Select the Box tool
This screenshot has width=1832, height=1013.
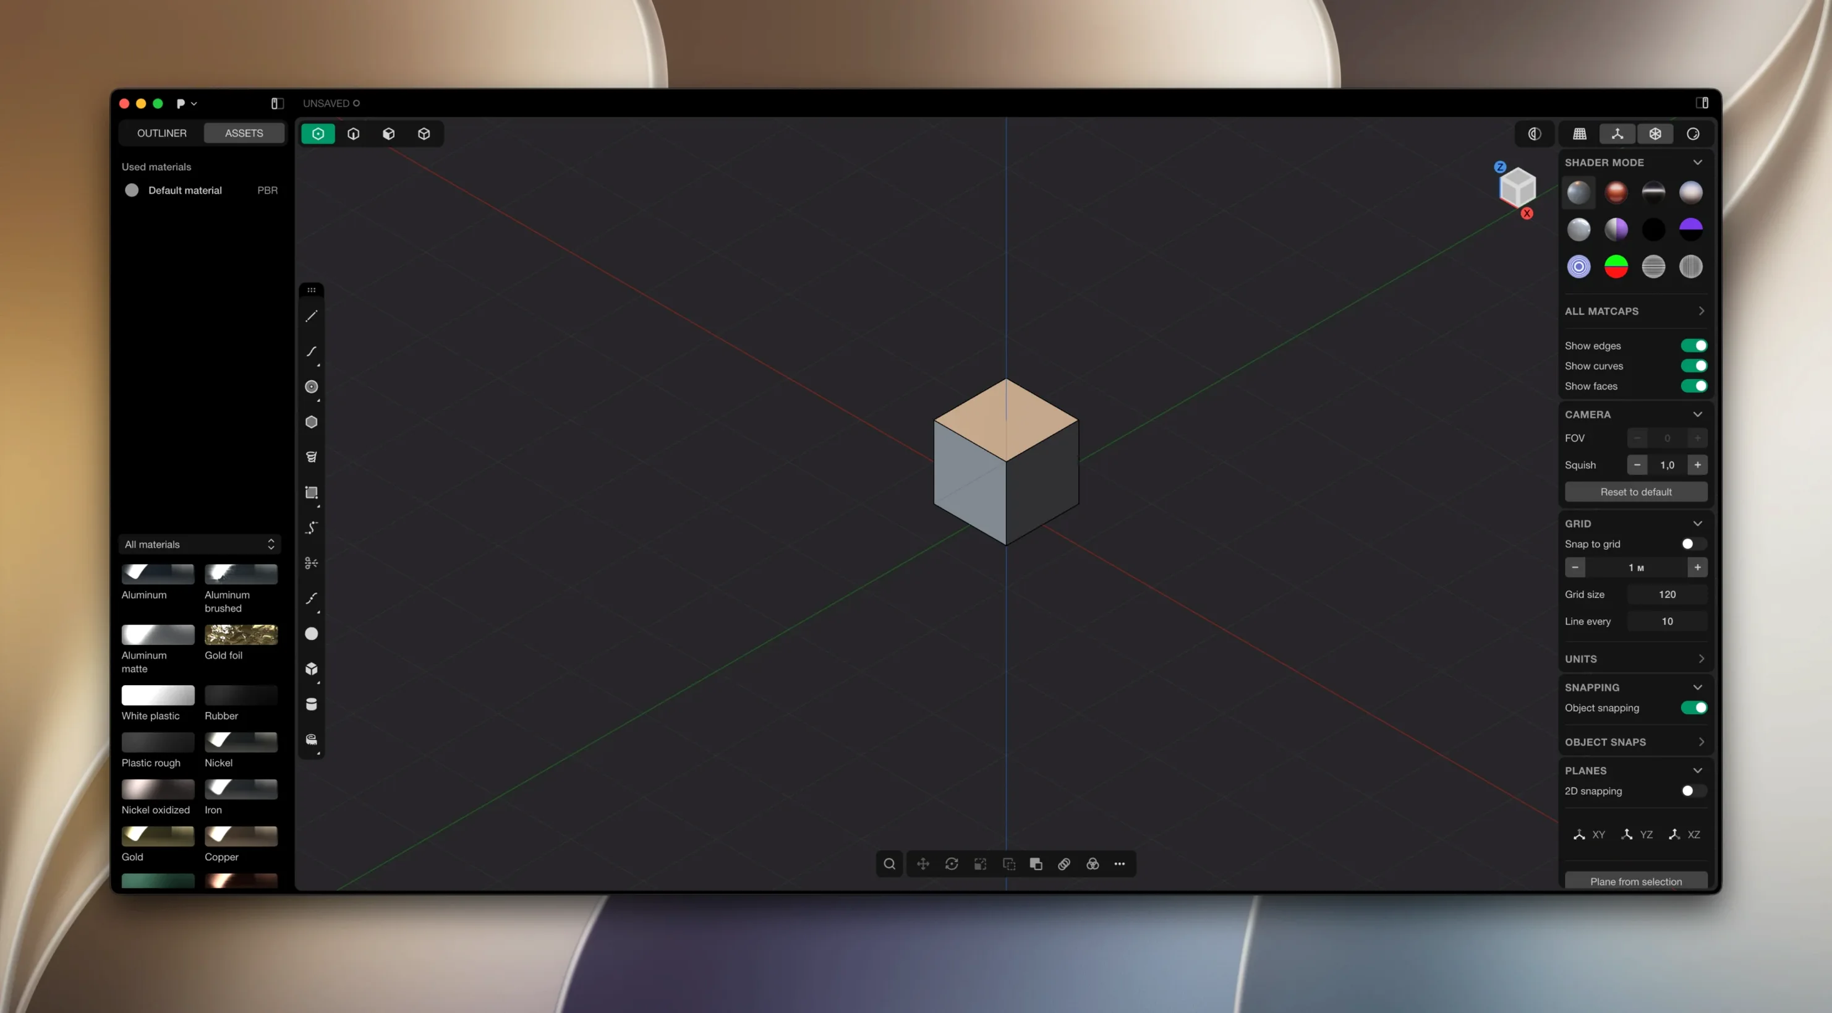click(311, 669)
